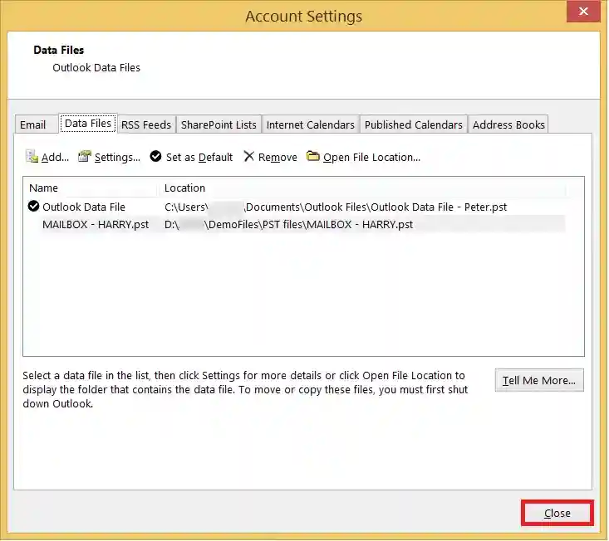Select the Data Files tab
Viewport: 609px width, 541px height.
88,124
